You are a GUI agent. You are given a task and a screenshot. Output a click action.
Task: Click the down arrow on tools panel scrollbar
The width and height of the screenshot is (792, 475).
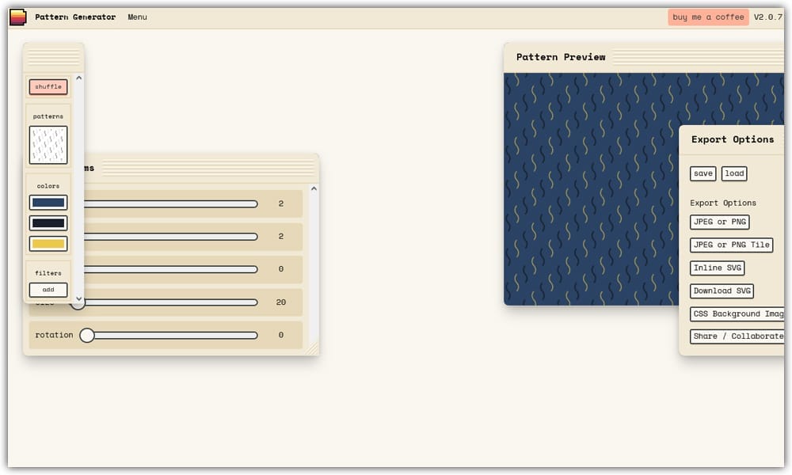coord(78,301)
